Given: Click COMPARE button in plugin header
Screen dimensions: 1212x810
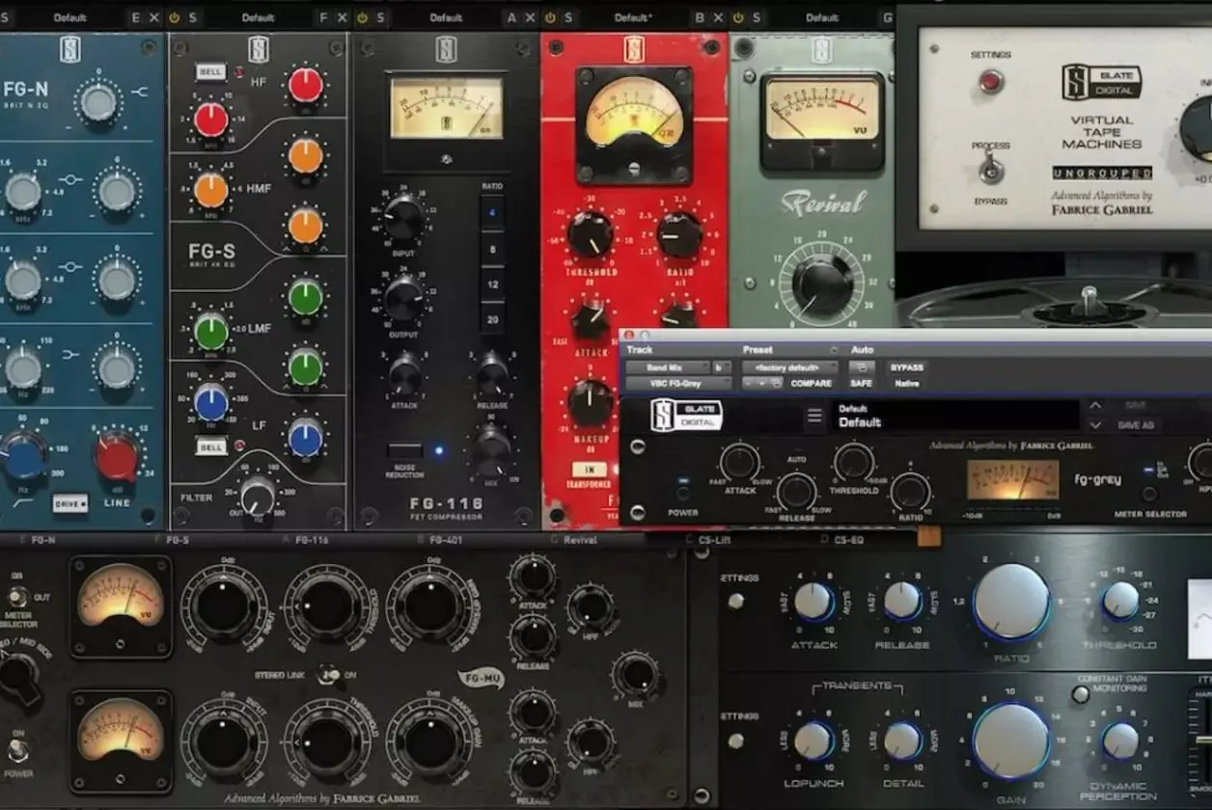Looking at the screenshot, I should (x=812, y=384).
